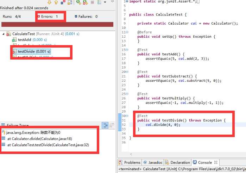
Task: Go to next failed test arrow
Action: (49, 2)
